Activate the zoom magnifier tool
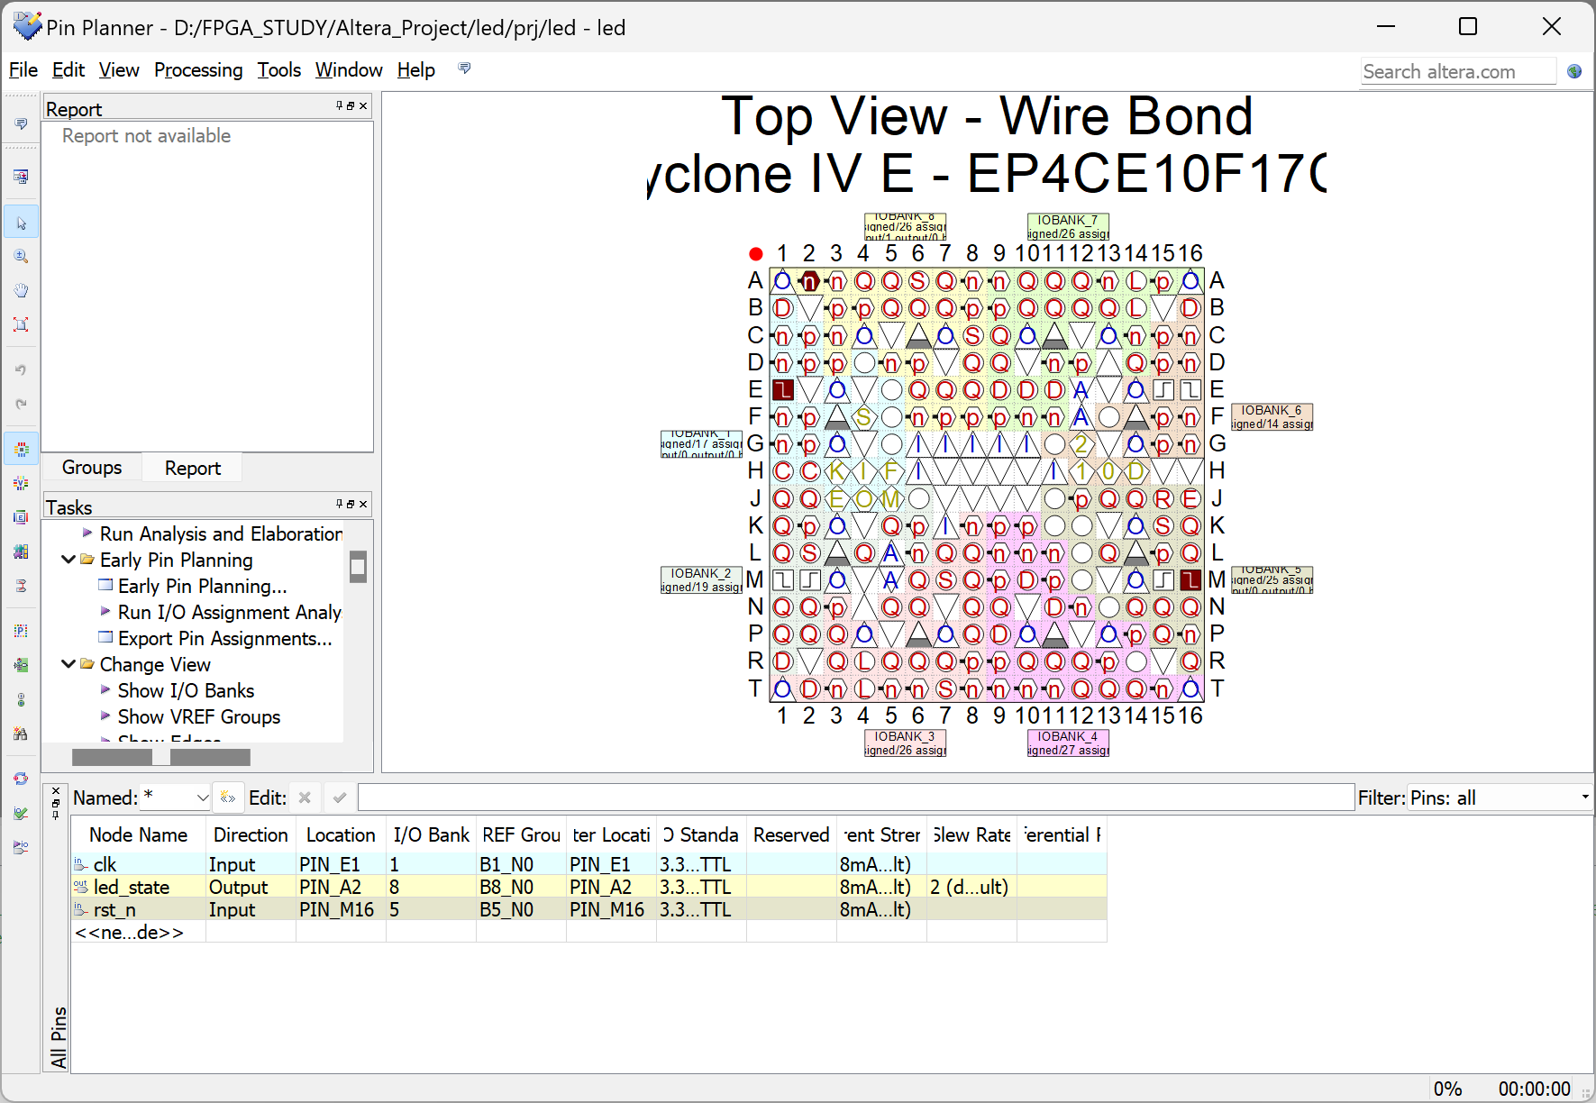 tap(21, 257)
